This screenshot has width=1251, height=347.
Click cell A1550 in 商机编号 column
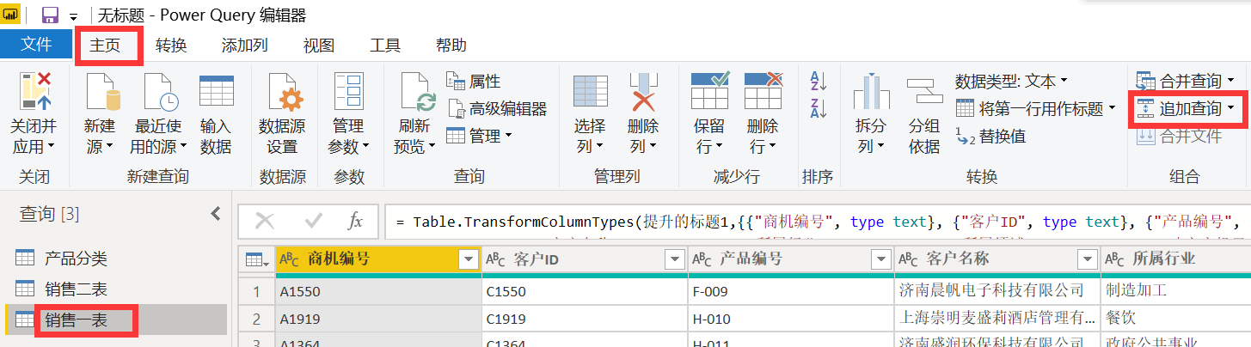pos(378,291)
